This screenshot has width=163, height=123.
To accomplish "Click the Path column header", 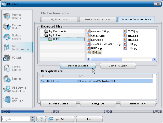I will [115, 76].
